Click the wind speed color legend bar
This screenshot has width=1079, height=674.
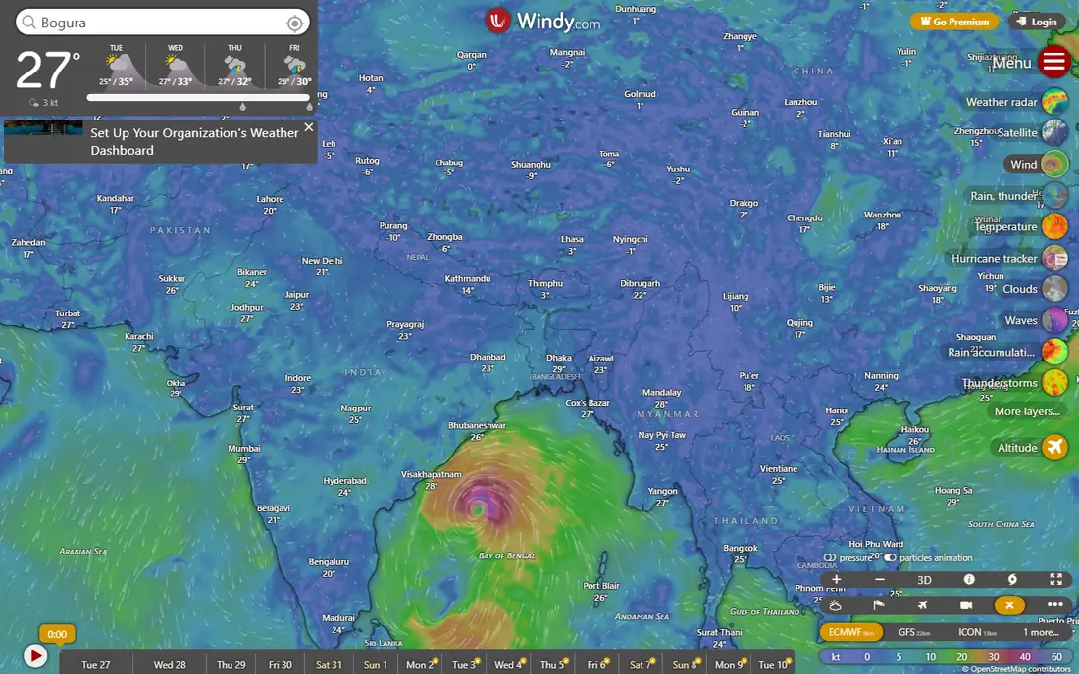946,657
